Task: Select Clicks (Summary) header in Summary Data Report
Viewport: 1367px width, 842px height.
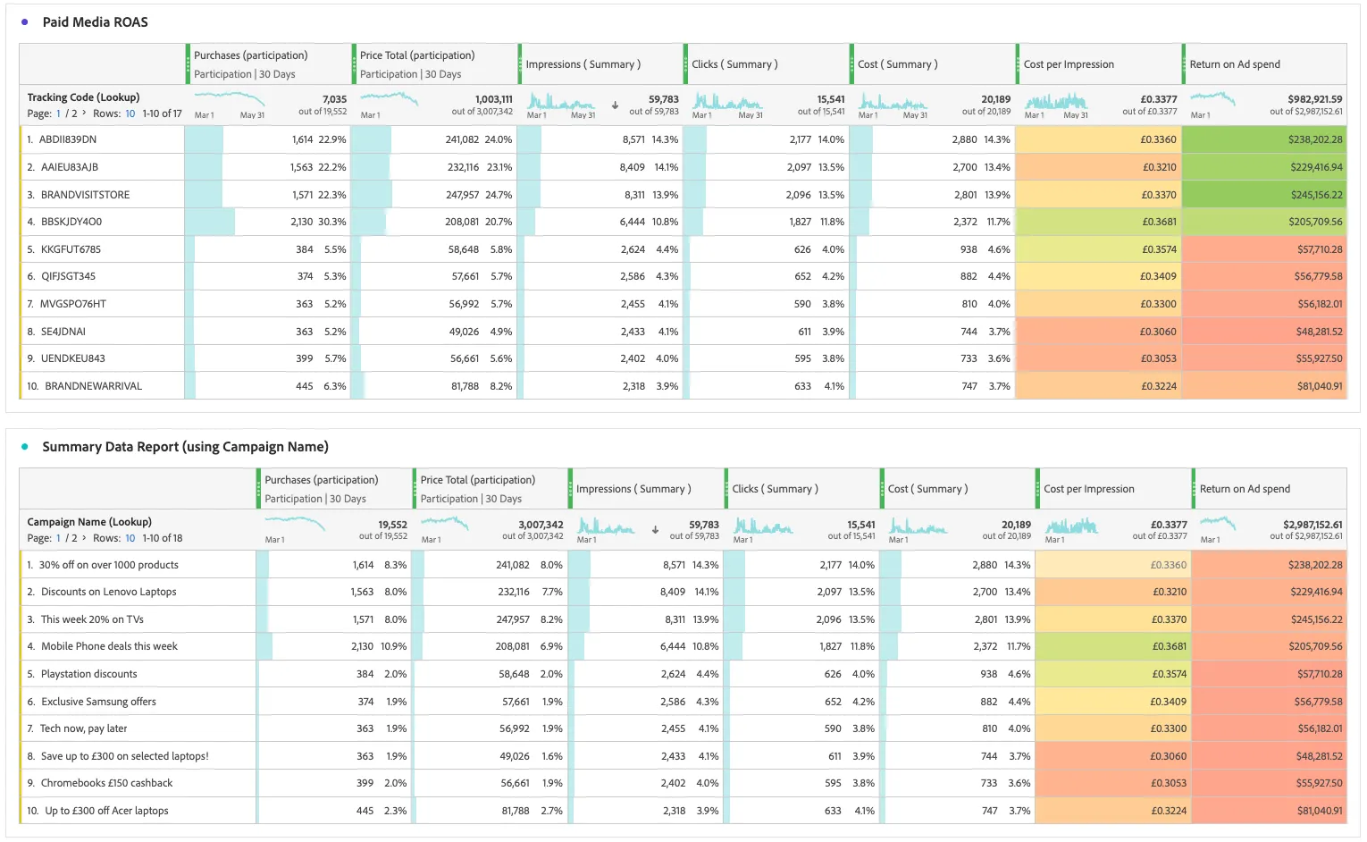Action: pos(802,489)
